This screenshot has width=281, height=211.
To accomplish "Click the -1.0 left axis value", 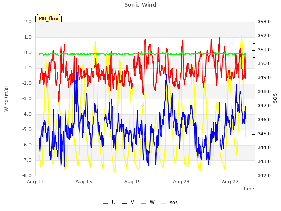I will 27,68.
